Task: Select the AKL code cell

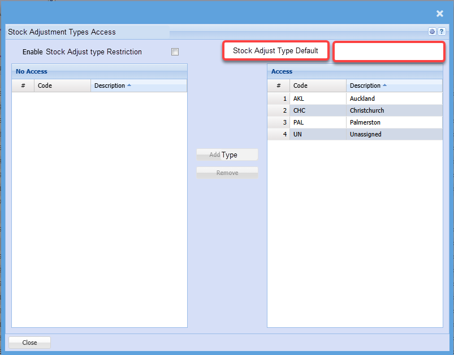Action: tap(318, 99)
